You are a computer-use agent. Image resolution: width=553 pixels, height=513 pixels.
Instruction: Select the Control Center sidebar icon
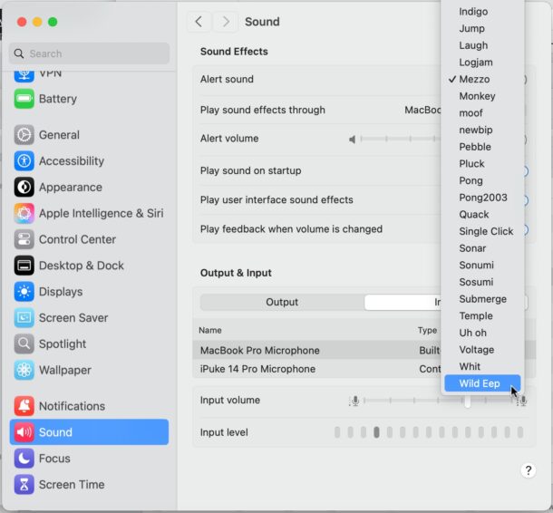pos(24,240)
